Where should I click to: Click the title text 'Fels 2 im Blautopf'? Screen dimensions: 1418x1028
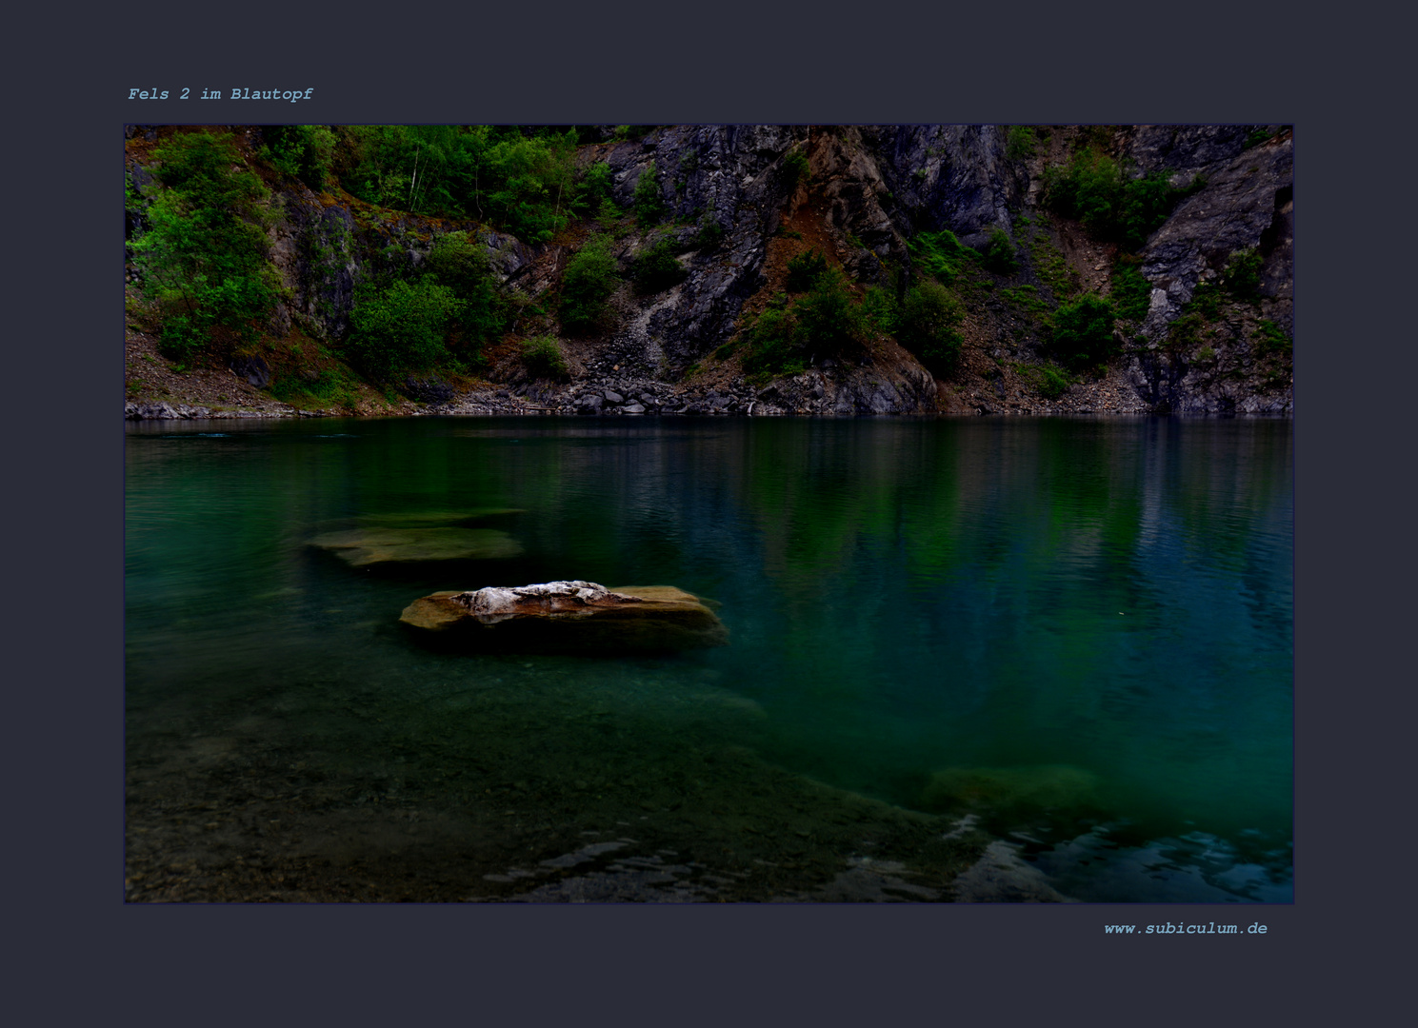point(220,93)
